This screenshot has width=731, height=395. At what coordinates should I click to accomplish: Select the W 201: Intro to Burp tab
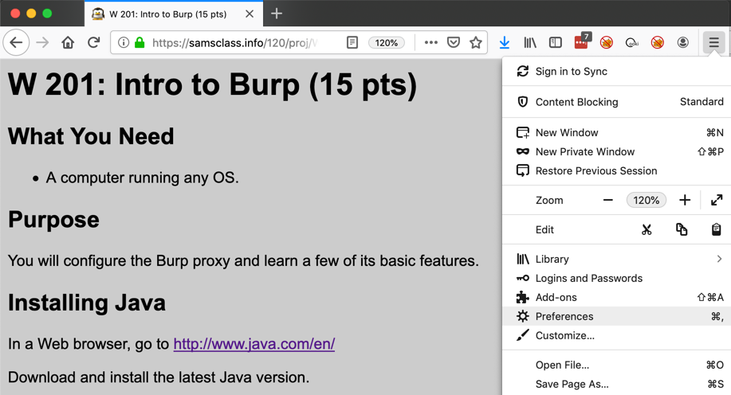tap(174, 14)
